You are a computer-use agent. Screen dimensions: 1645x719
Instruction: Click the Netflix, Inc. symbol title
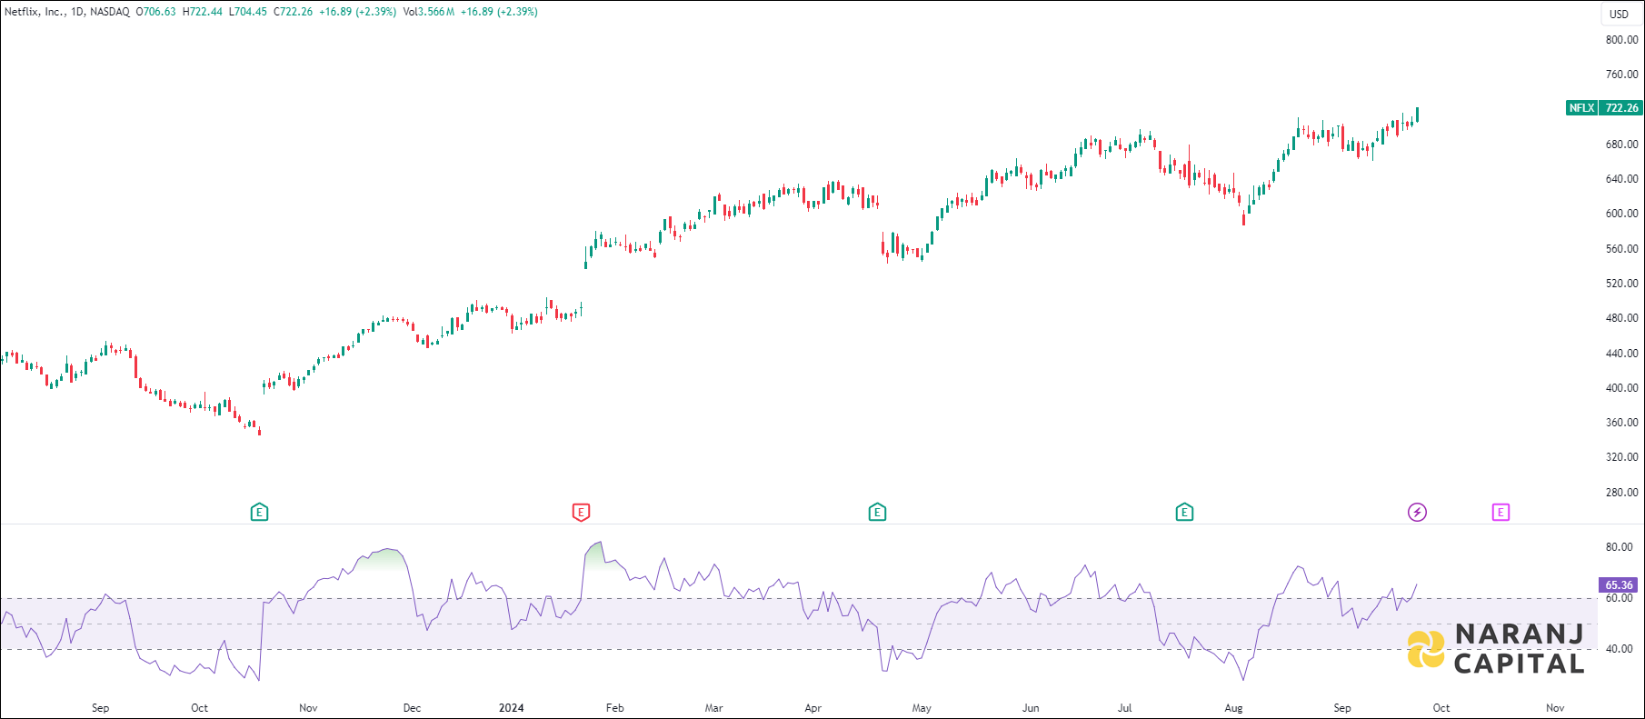coord(35,12)
